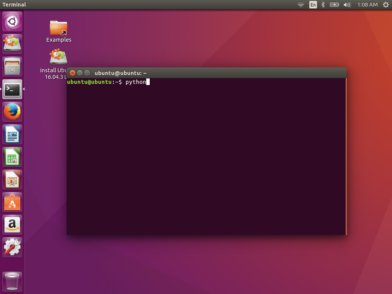
Task: Launch the Amazon shortcut
Action: click(12, 225)
